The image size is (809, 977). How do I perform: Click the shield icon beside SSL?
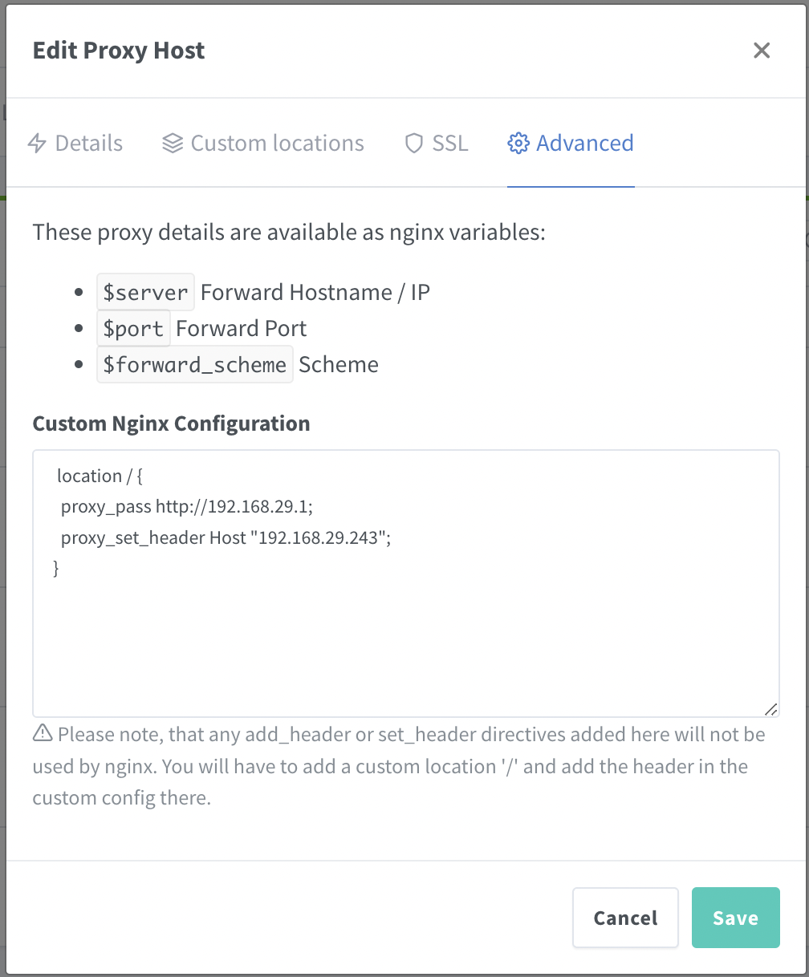click(x=413, y=144)
